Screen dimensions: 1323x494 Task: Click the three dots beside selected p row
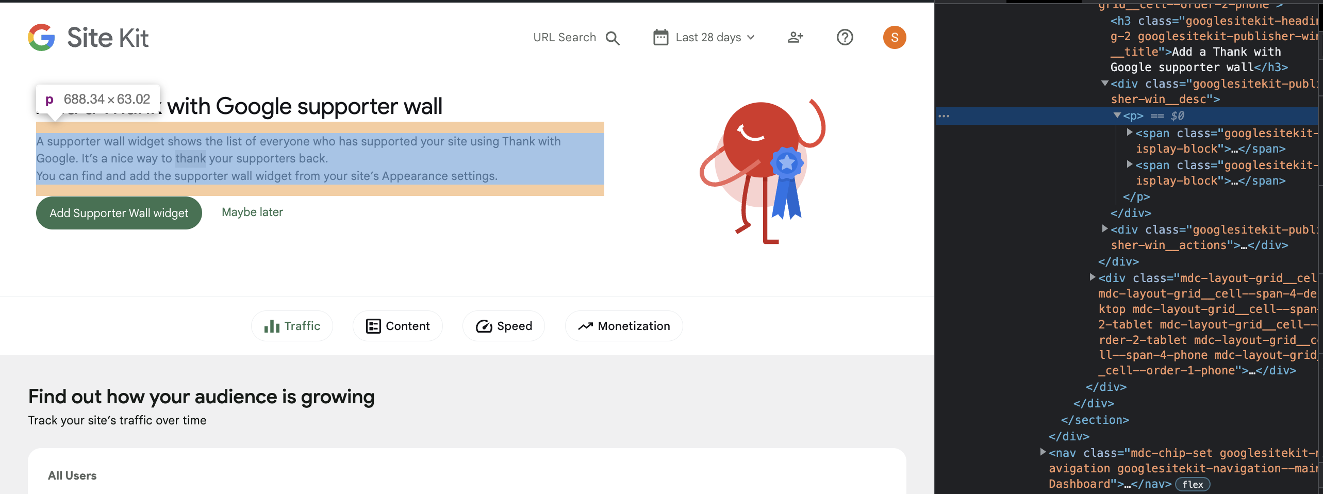[x=944, y=116]
